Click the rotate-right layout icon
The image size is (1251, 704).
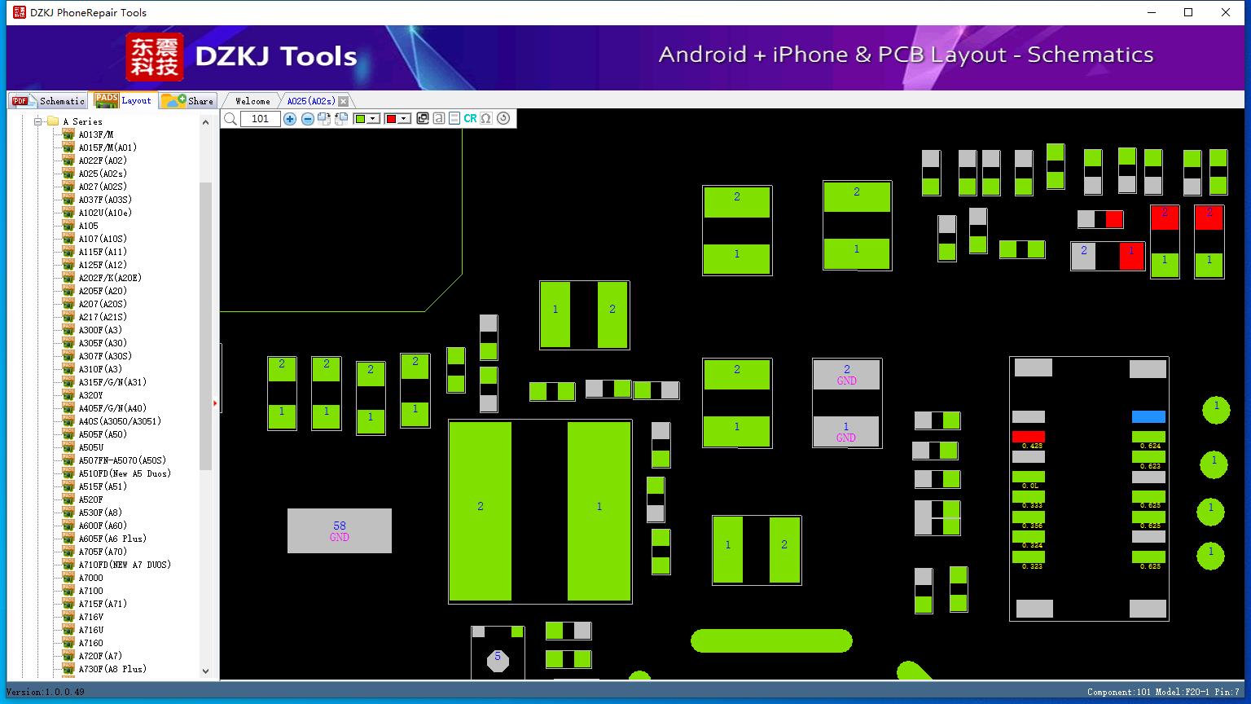point(324,119)
